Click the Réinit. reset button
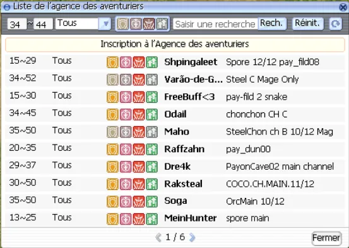Image resolution: width=349 pixels, height=248 pixels. pos(307,23)
